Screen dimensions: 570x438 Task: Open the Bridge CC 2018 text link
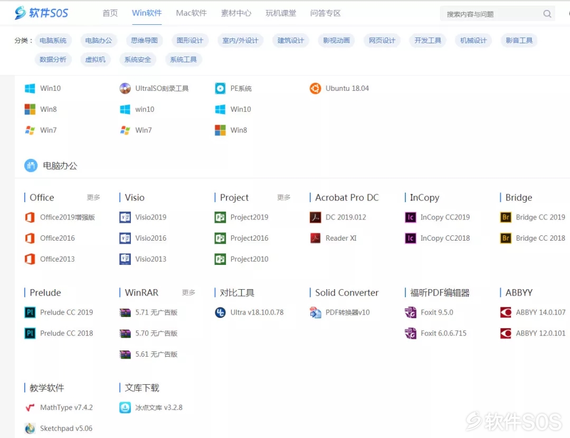[x=540, y=238]
